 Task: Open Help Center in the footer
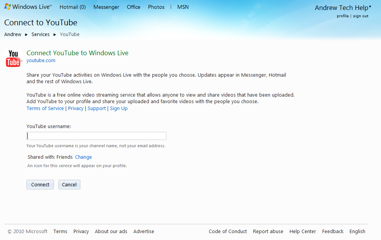303,232
